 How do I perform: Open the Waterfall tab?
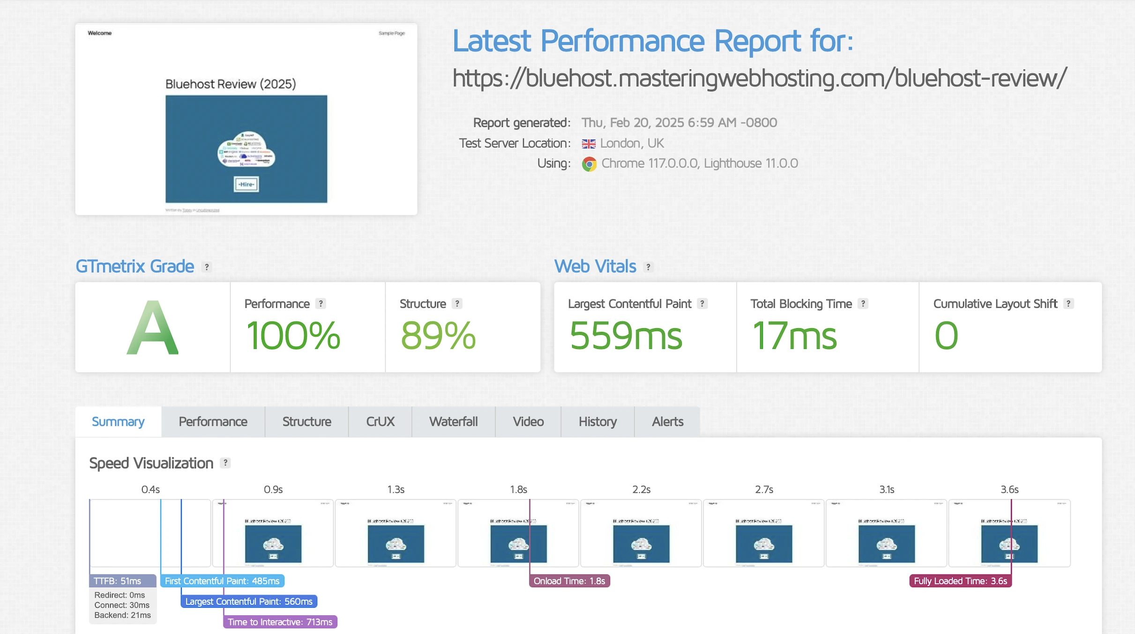453,421
